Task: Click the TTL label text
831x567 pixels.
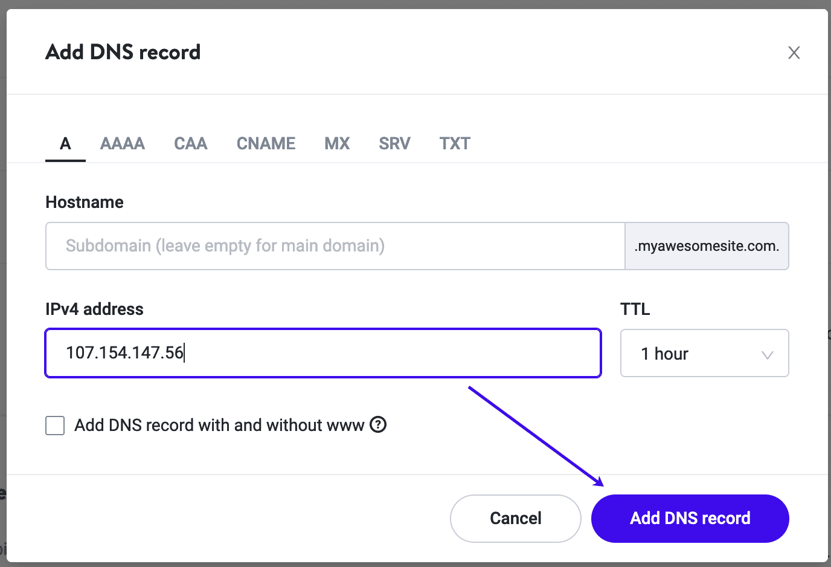Action: point(635,309)
